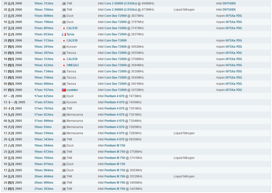Screen dimensions: 272x193
Task: Open Pentium M 760 link at 3552MHz
Action: coord(115,176)
